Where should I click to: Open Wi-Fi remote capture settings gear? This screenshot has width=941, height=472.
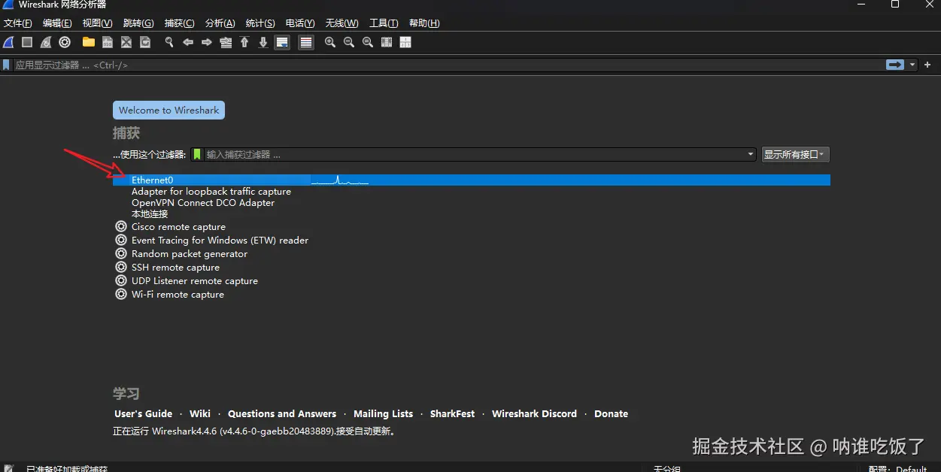coord(121,295)
